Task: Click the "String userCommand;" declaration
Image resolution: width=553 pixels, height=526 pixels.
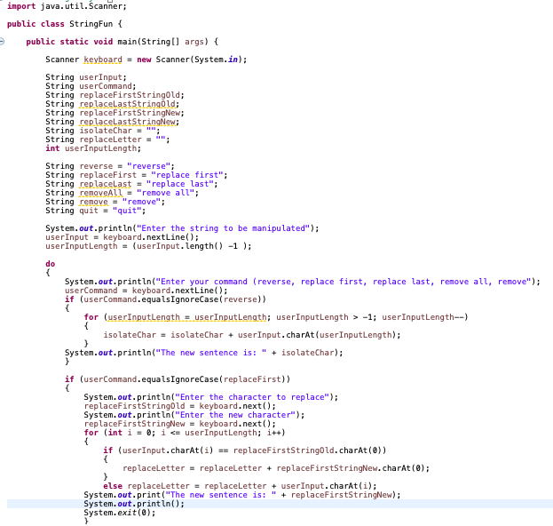Action: (91, 86)
